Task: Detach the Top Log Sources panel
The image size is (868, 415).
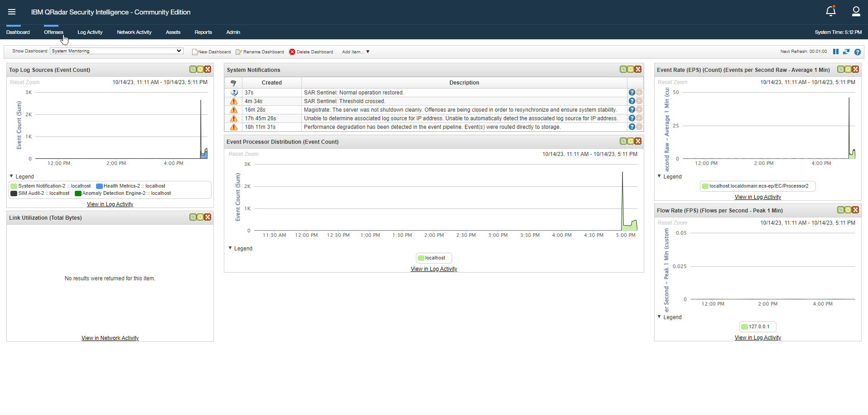Action: 193,69
